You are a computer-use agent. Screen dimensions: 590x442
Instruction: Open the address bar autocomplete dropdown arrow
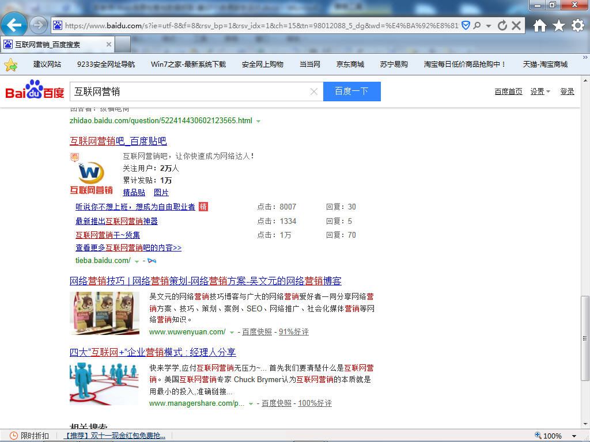(489, 26)
